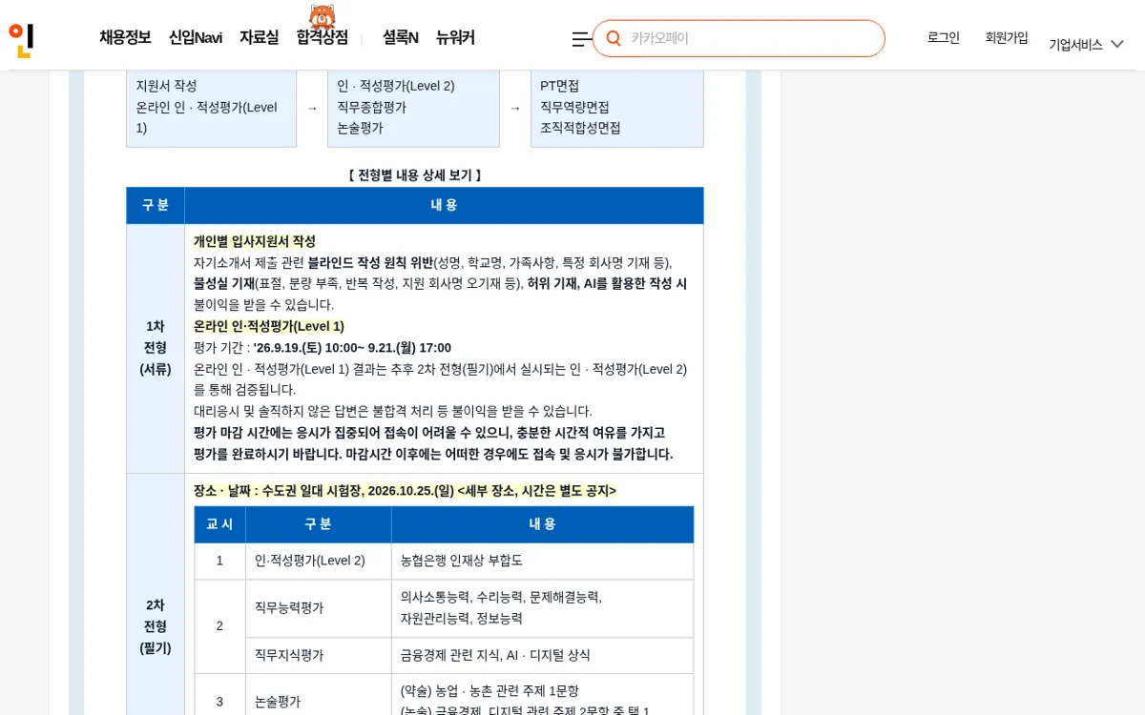Open the 셜록N menu
The width and height of the screenshot is (1145, 715).
coord(401,37)
